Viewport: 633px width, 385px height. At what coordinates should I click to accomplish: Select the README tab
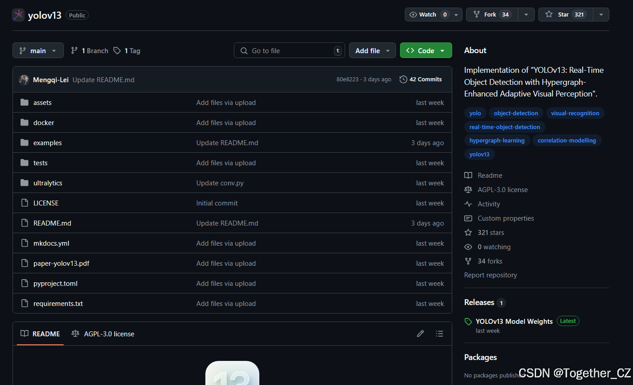tap(40, 334)
